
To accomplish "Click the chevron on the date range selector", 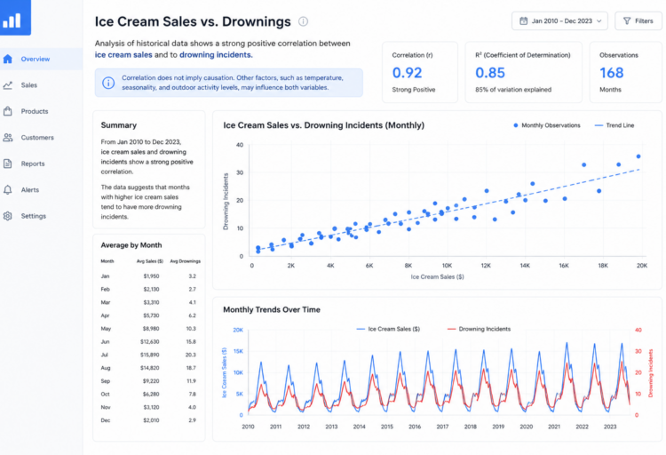I will pos(599,20).
